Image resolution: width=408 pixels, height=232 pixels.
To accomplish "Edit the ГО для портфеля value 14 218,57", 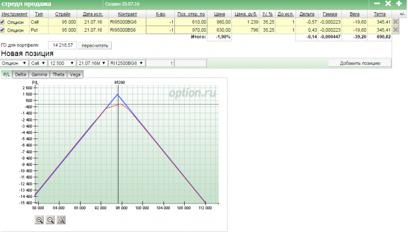I will [62, 45].
